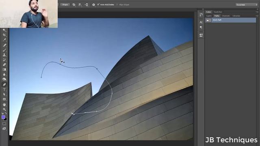Image resolution: width=260 pixels, height=146 pixels.
Task: Select the Eyedropper tool
Action: tap(4, 40)
